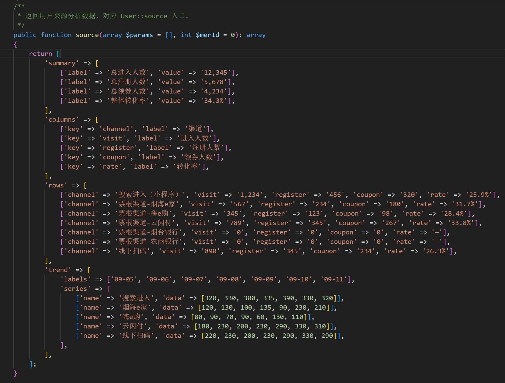Place cursor on the 'rows' array key

coord(56,185)
